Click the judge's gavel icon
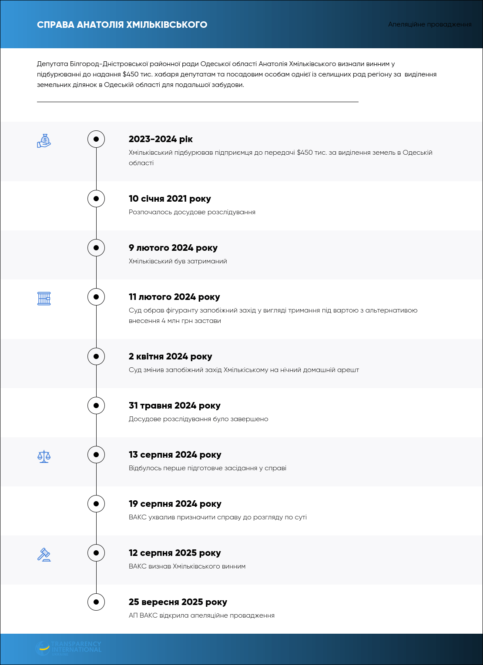The height and width of the screenshot is (665, 483). (44, 555)
